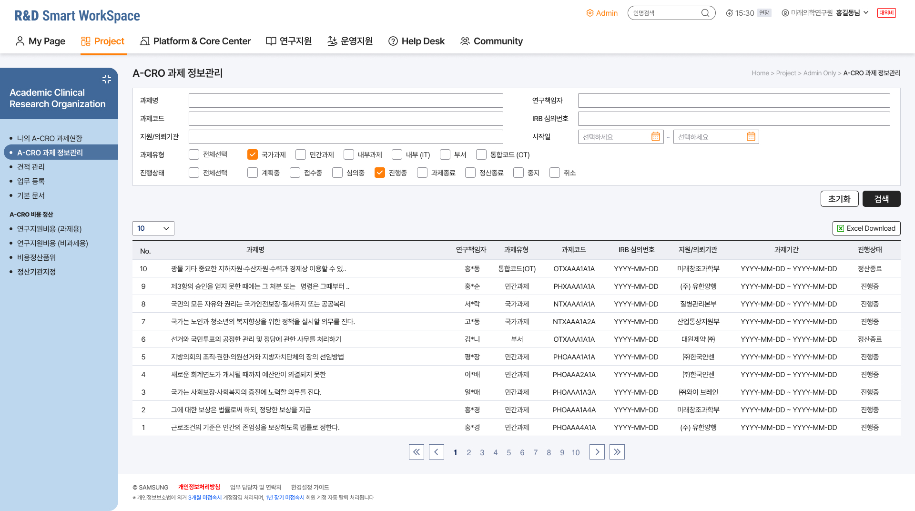The height and width of the screenshot is (511, 915).
Task: Open the 환경설정 가이드 footer link
Action: tap(310, 487)
